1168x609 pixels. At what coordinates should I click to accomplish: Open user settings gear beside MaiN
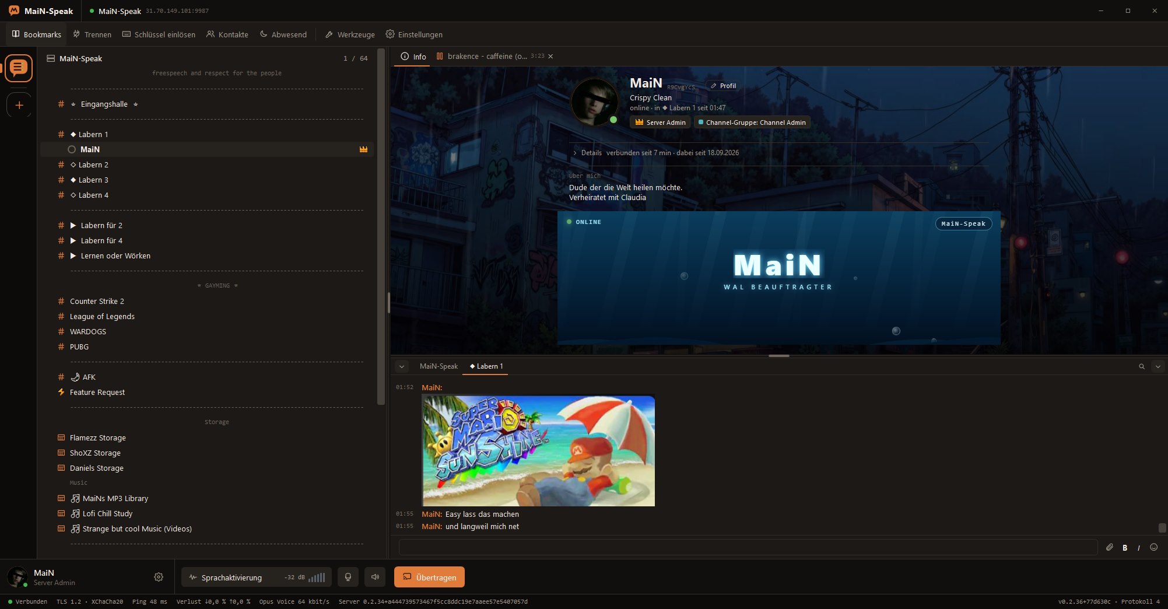(159, 577)
